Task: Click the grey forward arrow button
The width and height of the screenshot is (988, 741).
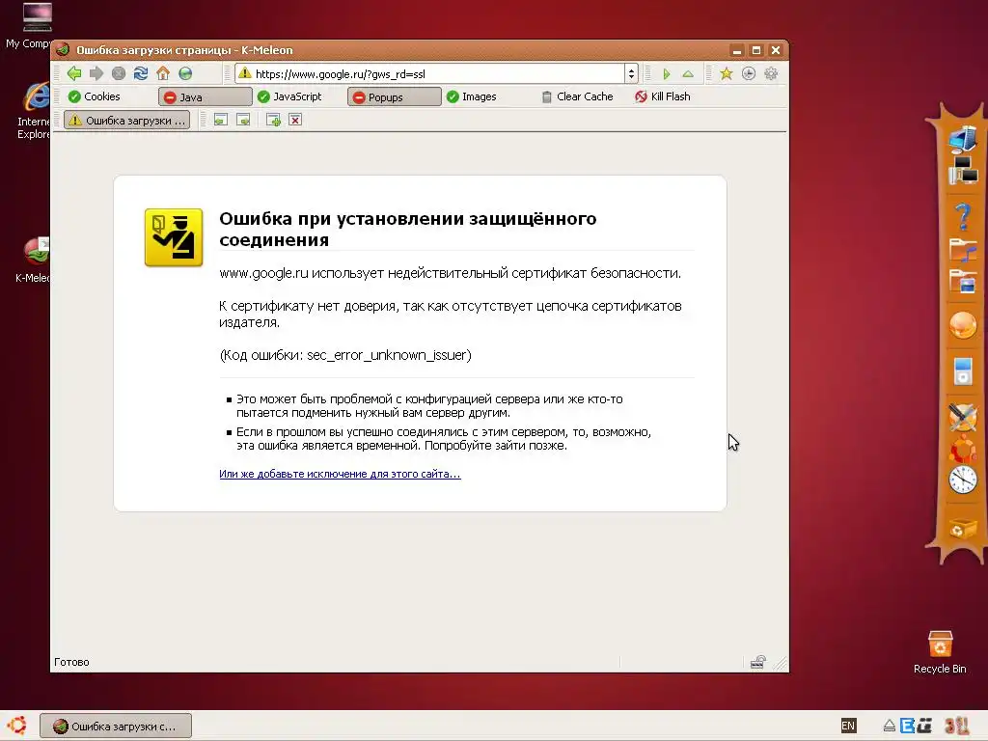Action: click(96, 73)
